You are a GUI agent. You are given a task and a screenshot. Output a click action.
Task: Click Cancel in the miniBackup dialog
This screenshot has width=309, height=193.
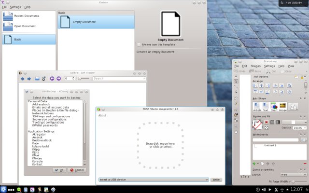point(76,156)
